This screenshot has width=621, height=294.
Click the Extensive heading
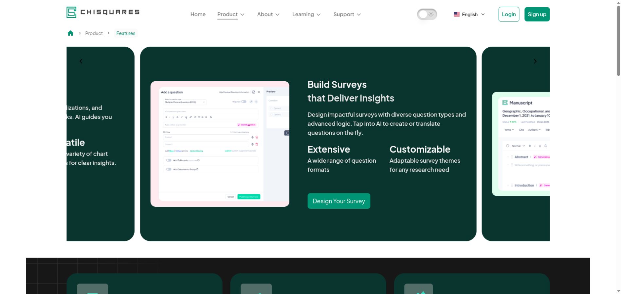[329, 149]
